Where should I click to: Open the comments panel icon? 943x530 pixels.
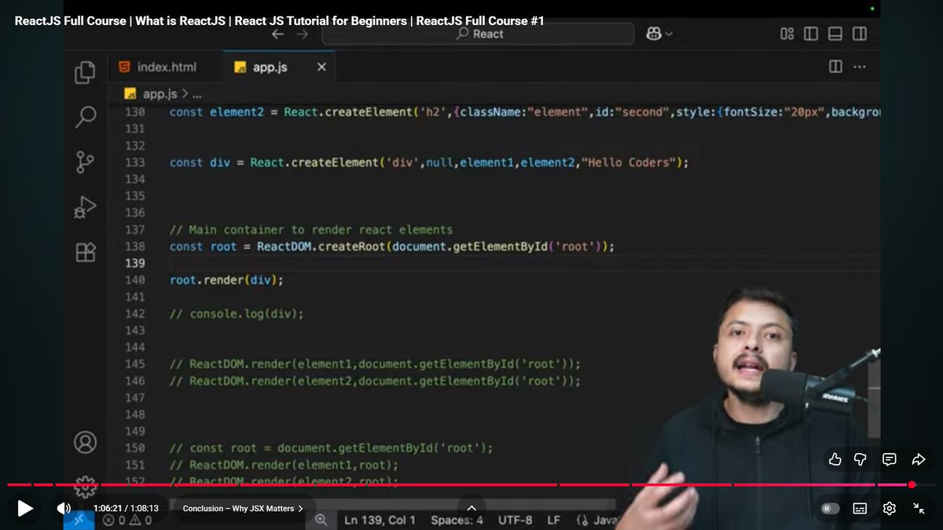coord(890,459)
